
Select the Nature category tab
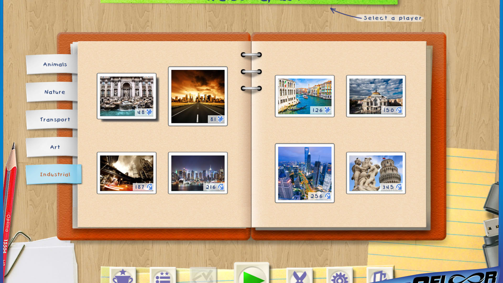tap(52, 92)
